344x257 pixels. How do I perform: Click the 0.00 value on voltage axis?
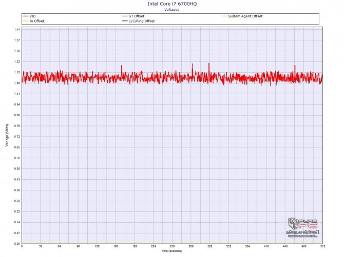click(x=17, y=244)
